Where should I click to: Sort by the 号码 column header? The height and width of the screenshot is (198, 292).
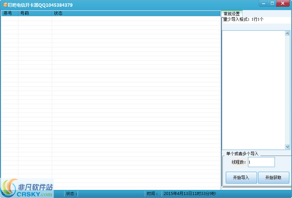pos(35,13)
